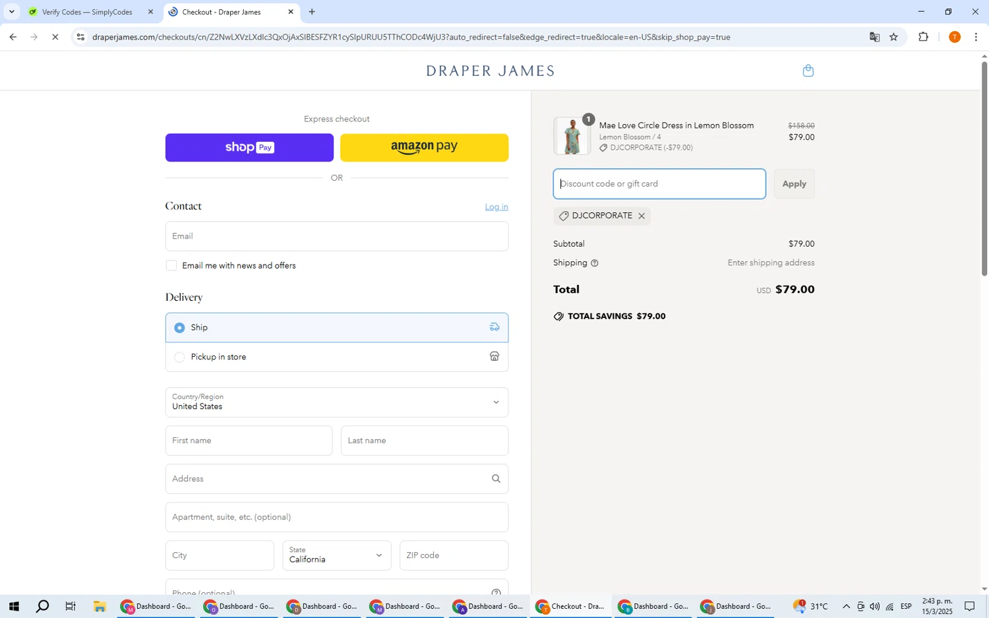Screen dimensions: 989x618
Task: Open the Chrome three-dot menu
Action: pos(976,37)
